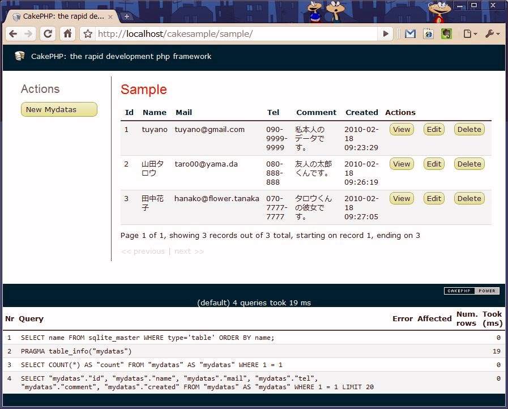508x409 pixels.
Task: View the tuyano record
Action: tap(402, 129)
